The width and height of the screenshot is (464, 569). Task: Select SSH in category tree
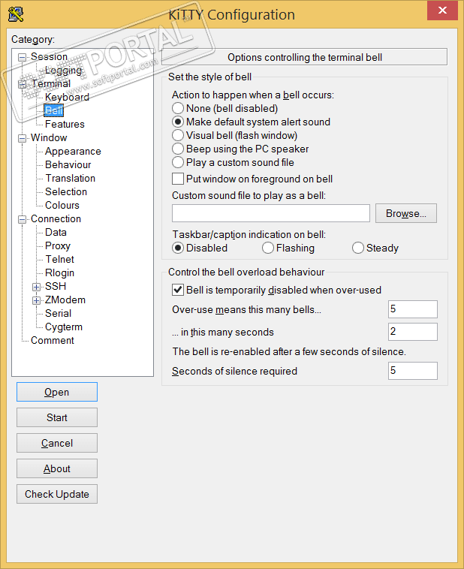[56, 286]
